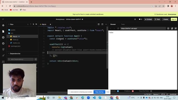Click the preview URL address field
The width and height of the screenshot is (178, 100).
[143, 28]
